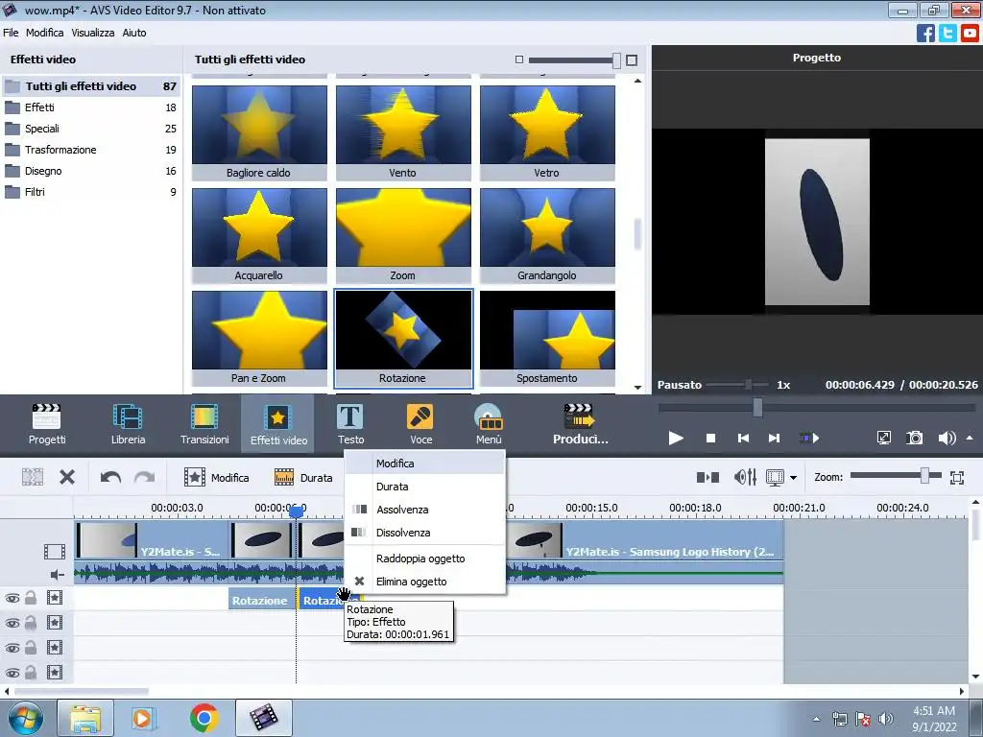The image size is (983, 737).
Task: Redo the last undone action
Action: [144, 478]
